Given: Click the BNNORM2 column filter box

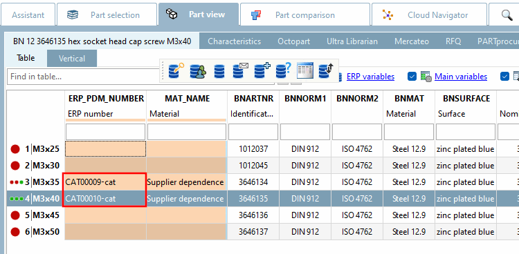Looking at the screenshot, I should [x=357, y=132].
